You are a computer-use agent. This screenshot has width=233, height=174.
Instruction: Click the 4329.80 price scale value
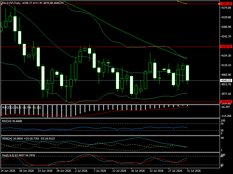[x=226, y=17]
